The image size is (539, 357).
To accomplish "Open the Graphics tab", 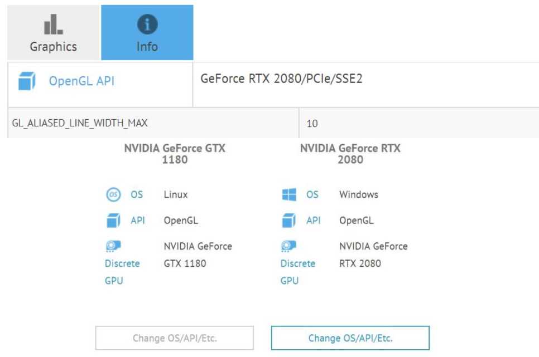I will coord(53,33).
